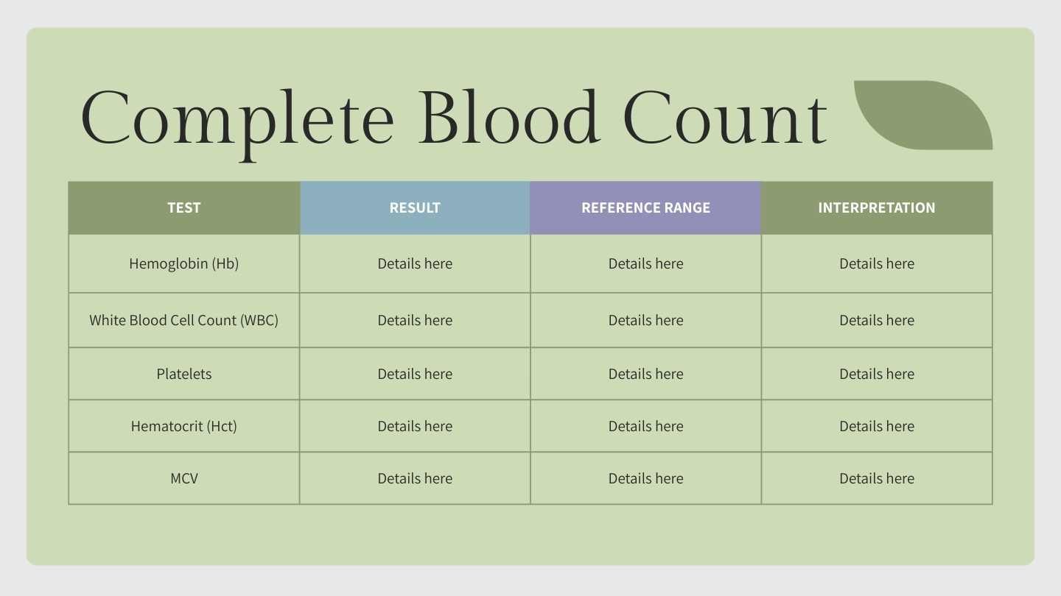Image resolution: width=1061 pixels, height=596 pixels.
Task: Select the Result cell for Platelets
Action: [415, 374]
